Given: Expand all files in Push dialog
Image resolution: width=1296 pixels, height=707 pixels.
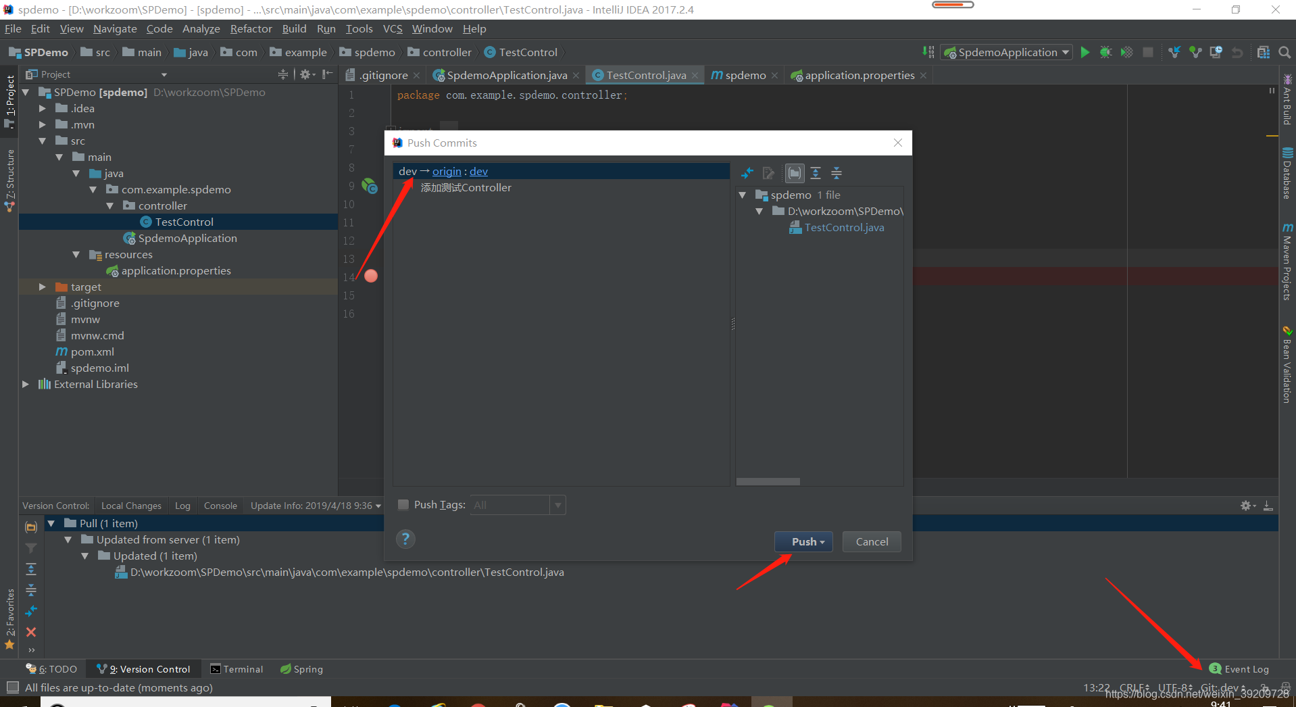Looking at the screenshot, I should pyautogui.click(x=816, y=173).
